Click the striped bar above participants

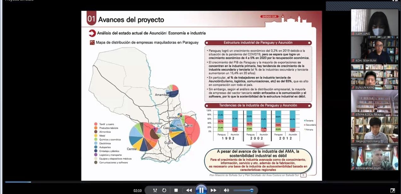coord(362,6)
